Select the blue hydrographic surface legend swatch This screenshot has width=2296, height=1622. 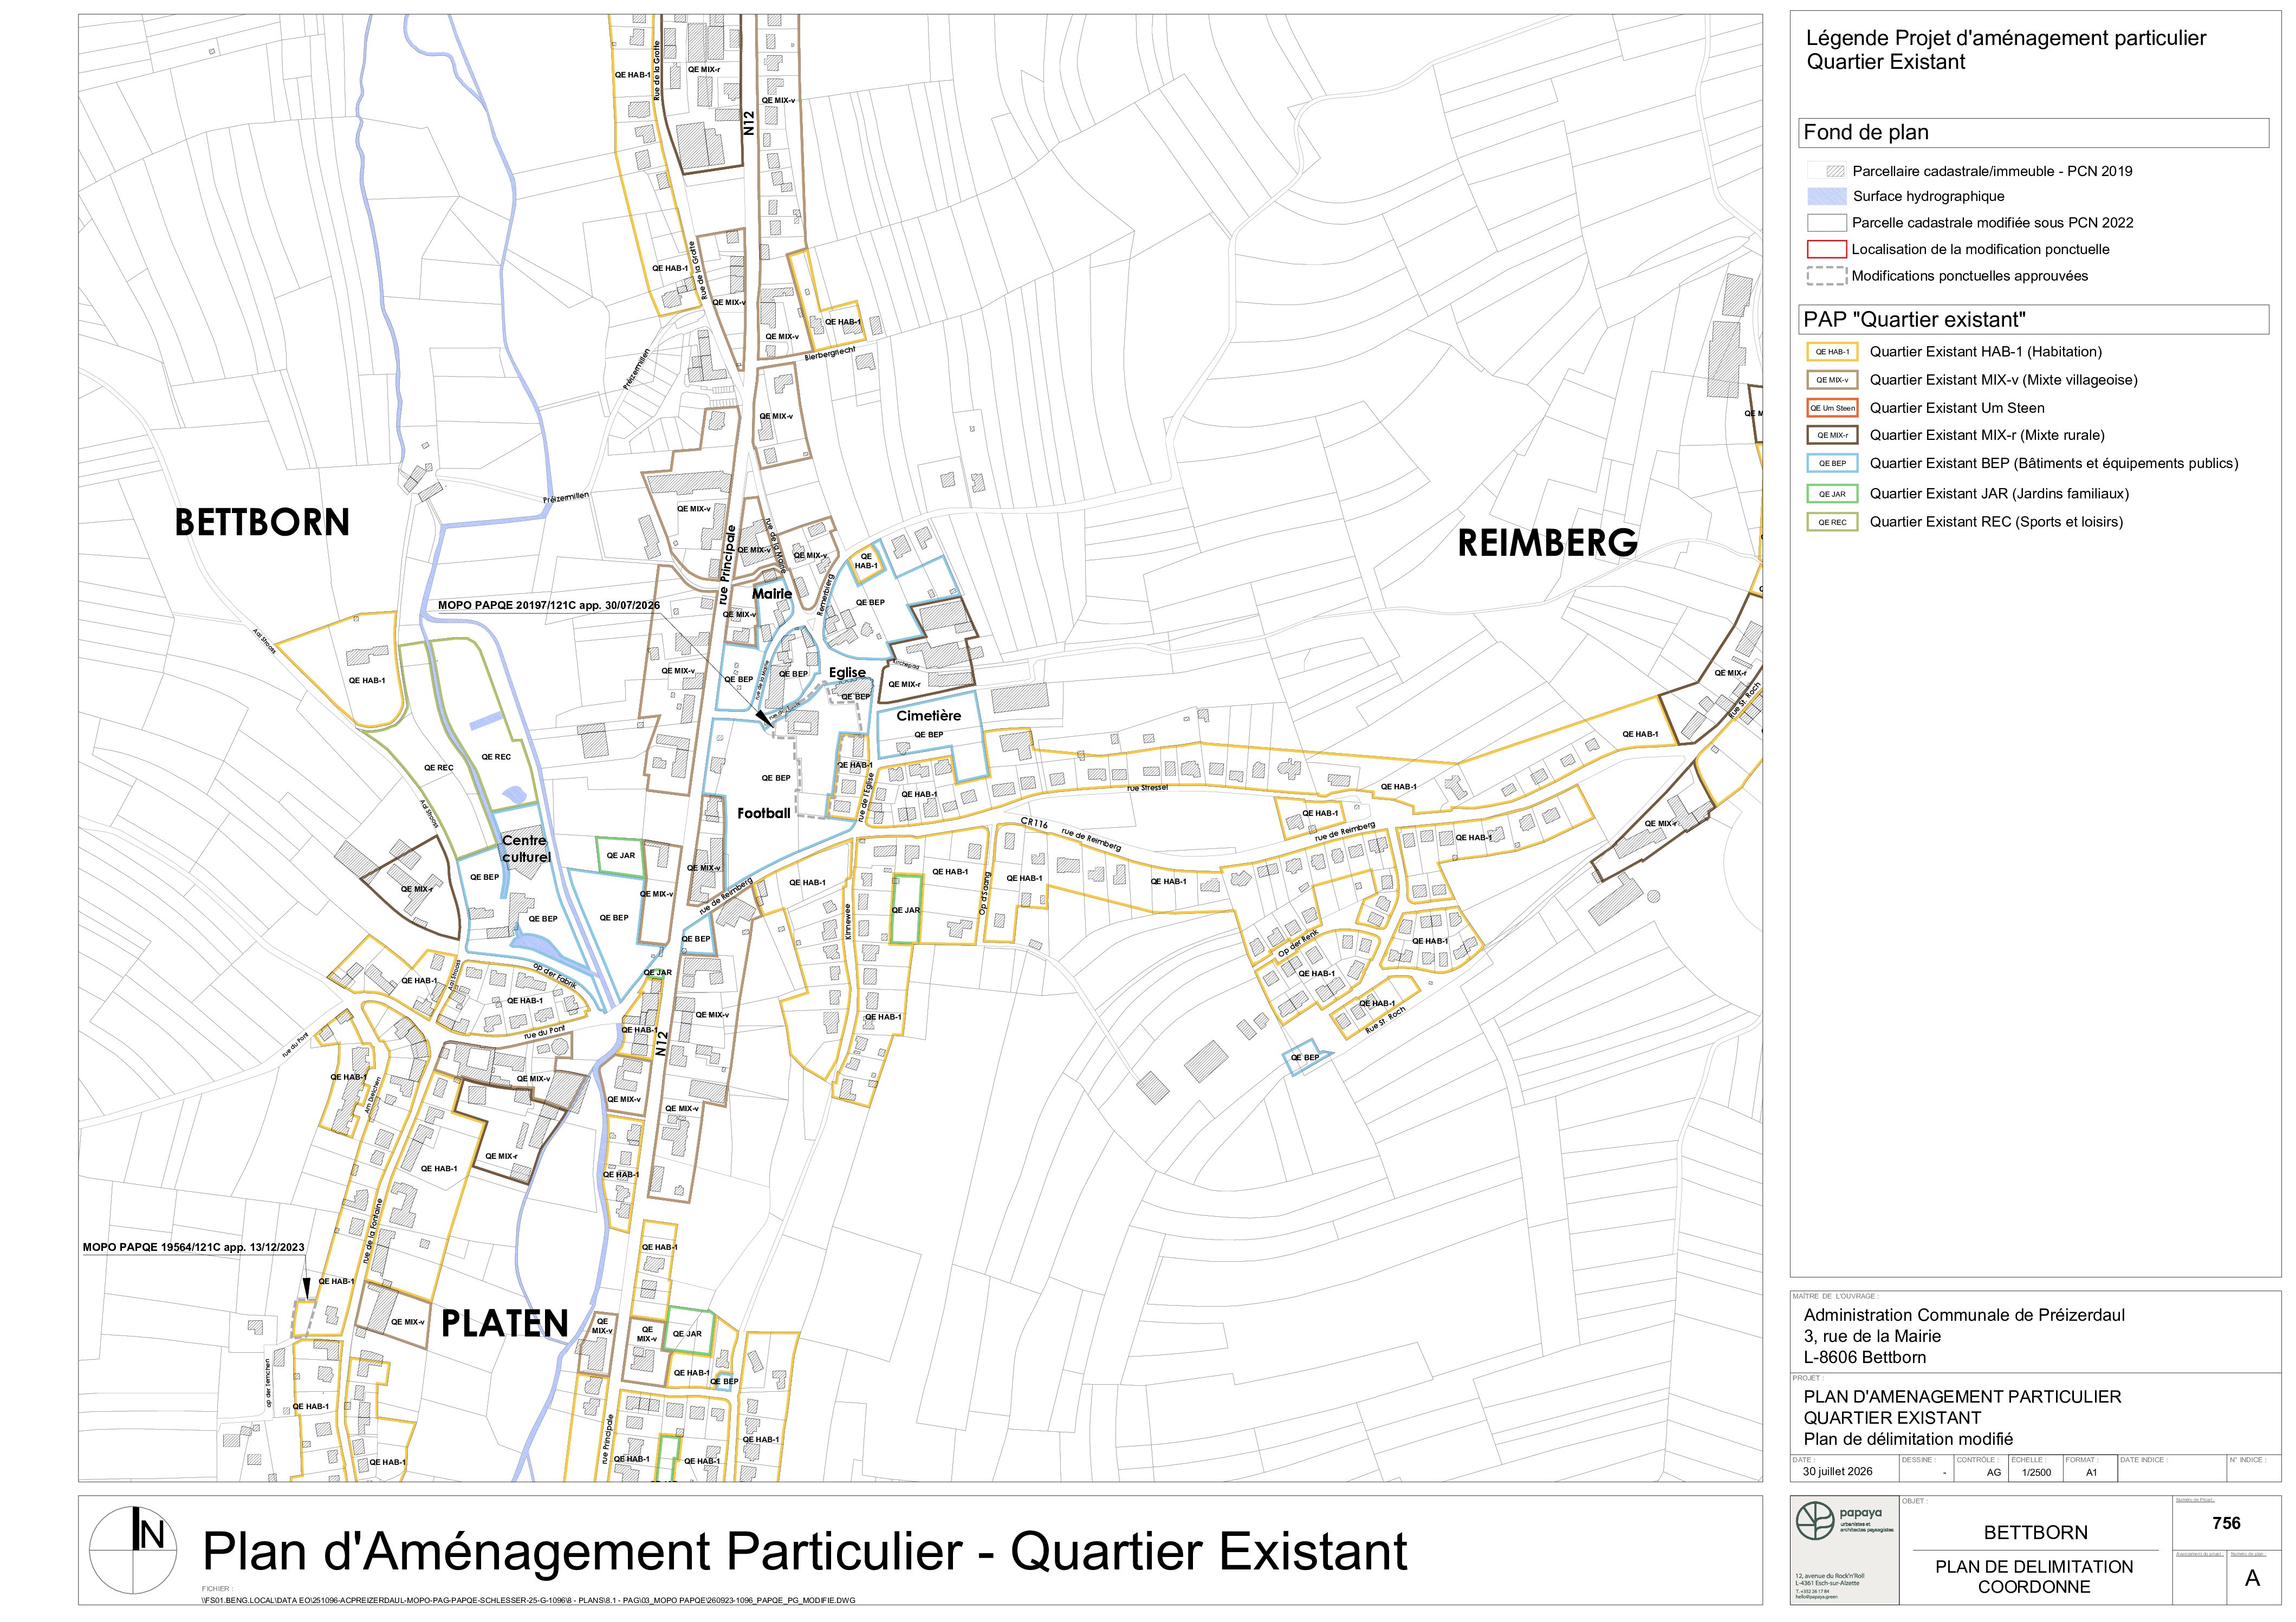[x=1826, y=197]
